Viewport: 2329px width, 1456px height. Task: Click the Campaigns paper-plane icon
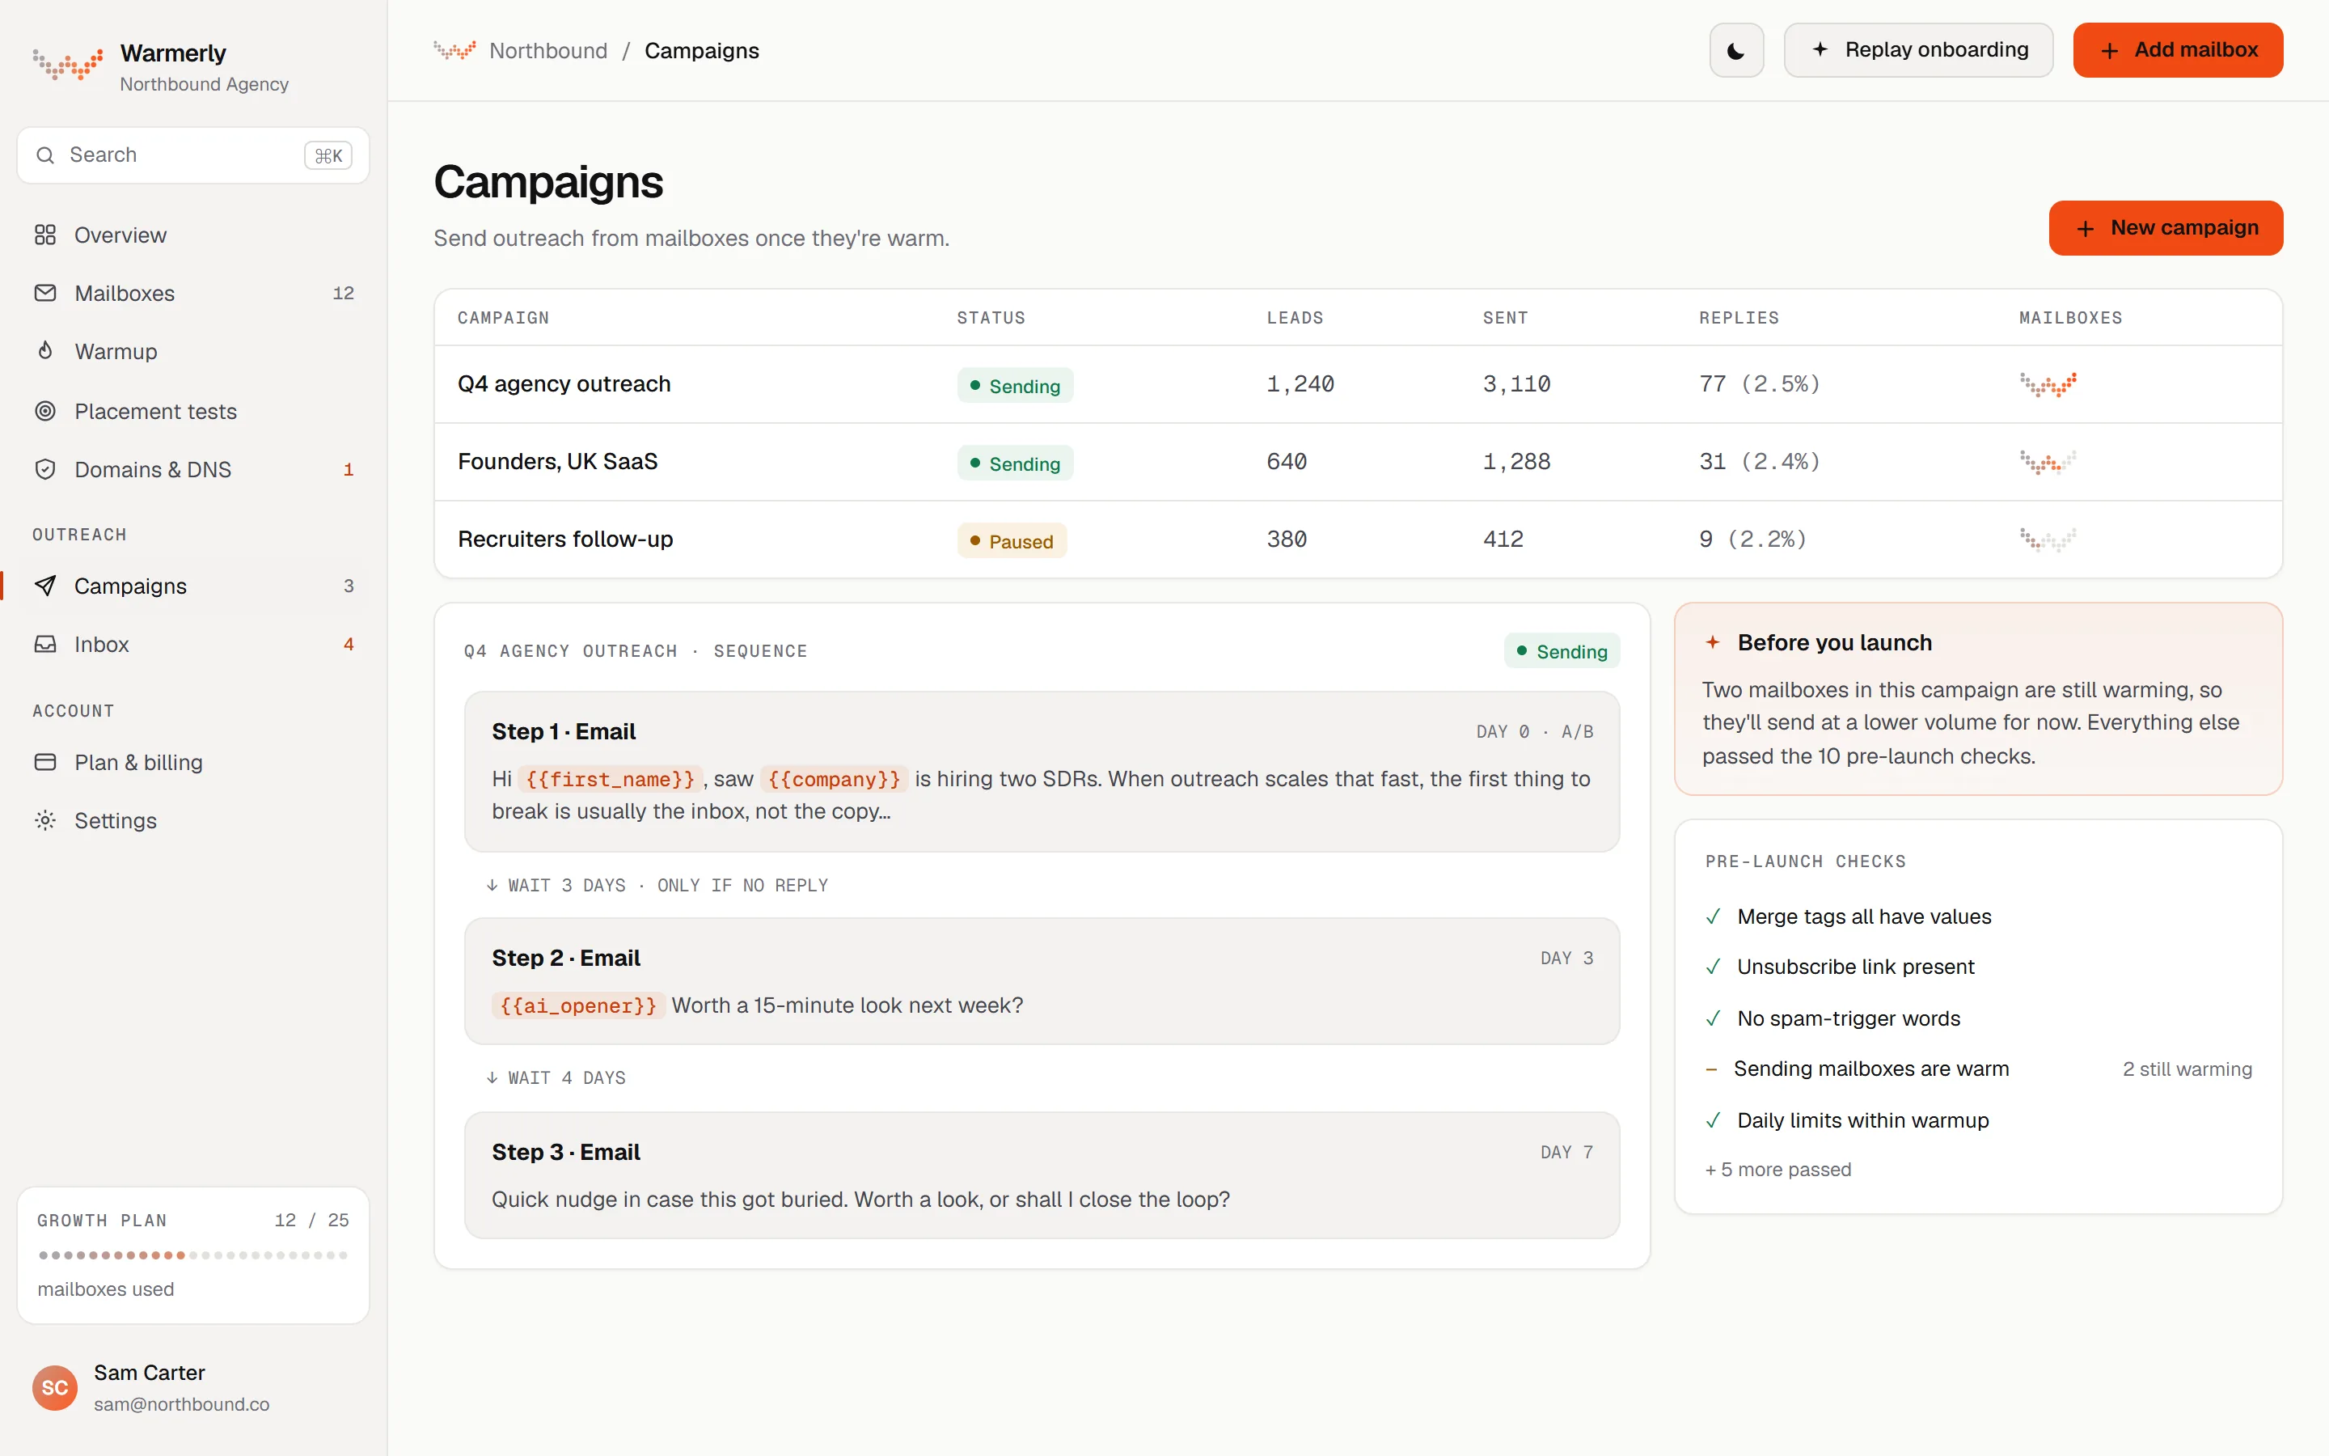point(45,586)
